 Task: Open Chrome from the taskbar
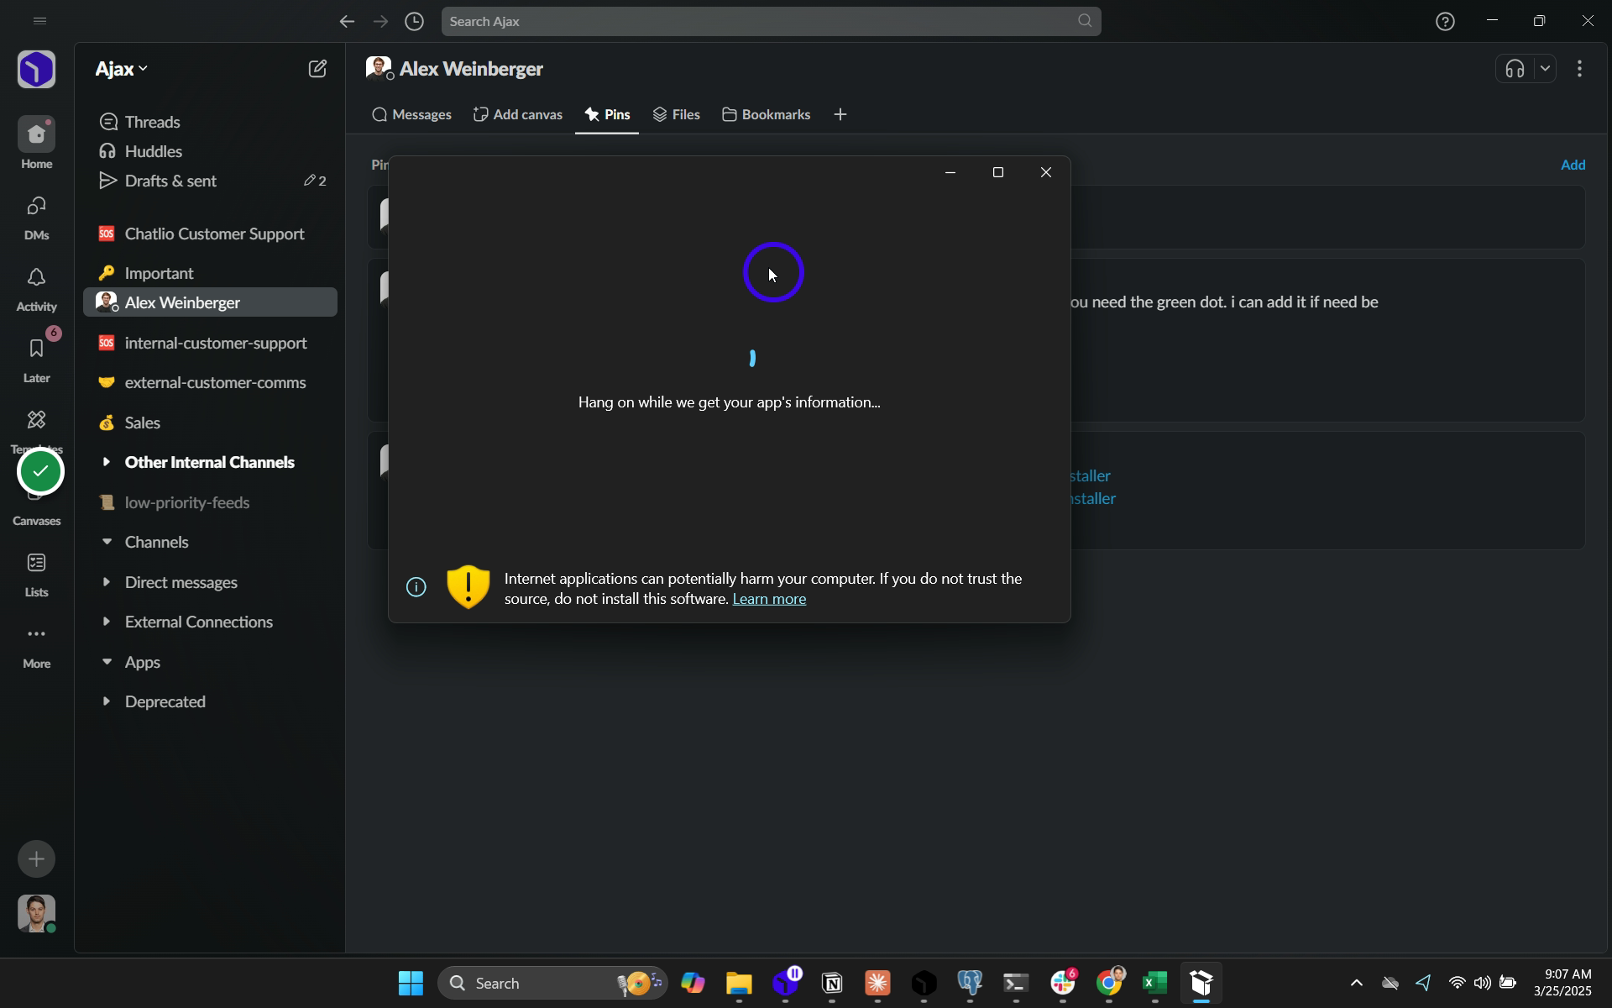(x=1109, y=983)
